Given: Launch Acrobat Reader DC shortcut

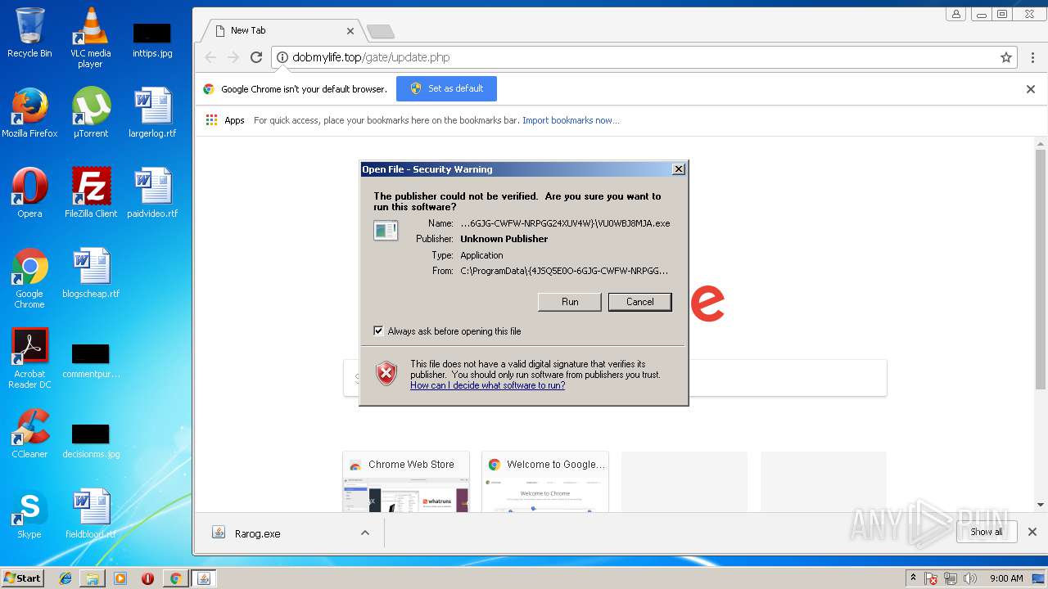Looking at the screenshot, I should [x=29, y=358].
